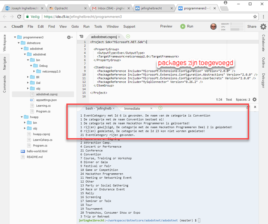Open the Support menu

pos(129,26)
